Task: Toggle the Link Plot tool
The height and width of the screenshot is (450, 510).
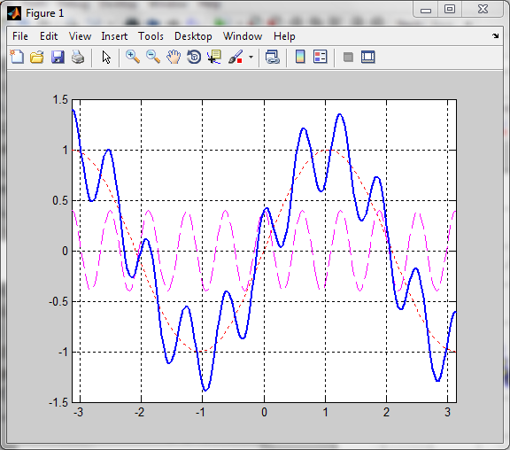Action: coord(272,57)
